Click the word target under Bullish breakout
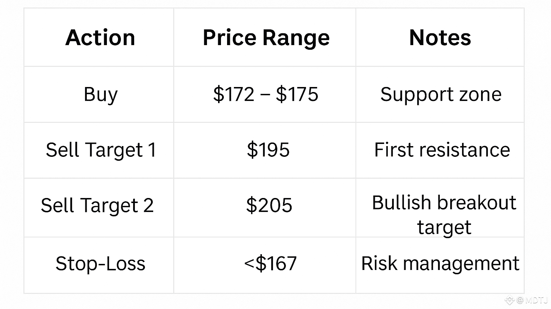551x309 pixels. 444,227
